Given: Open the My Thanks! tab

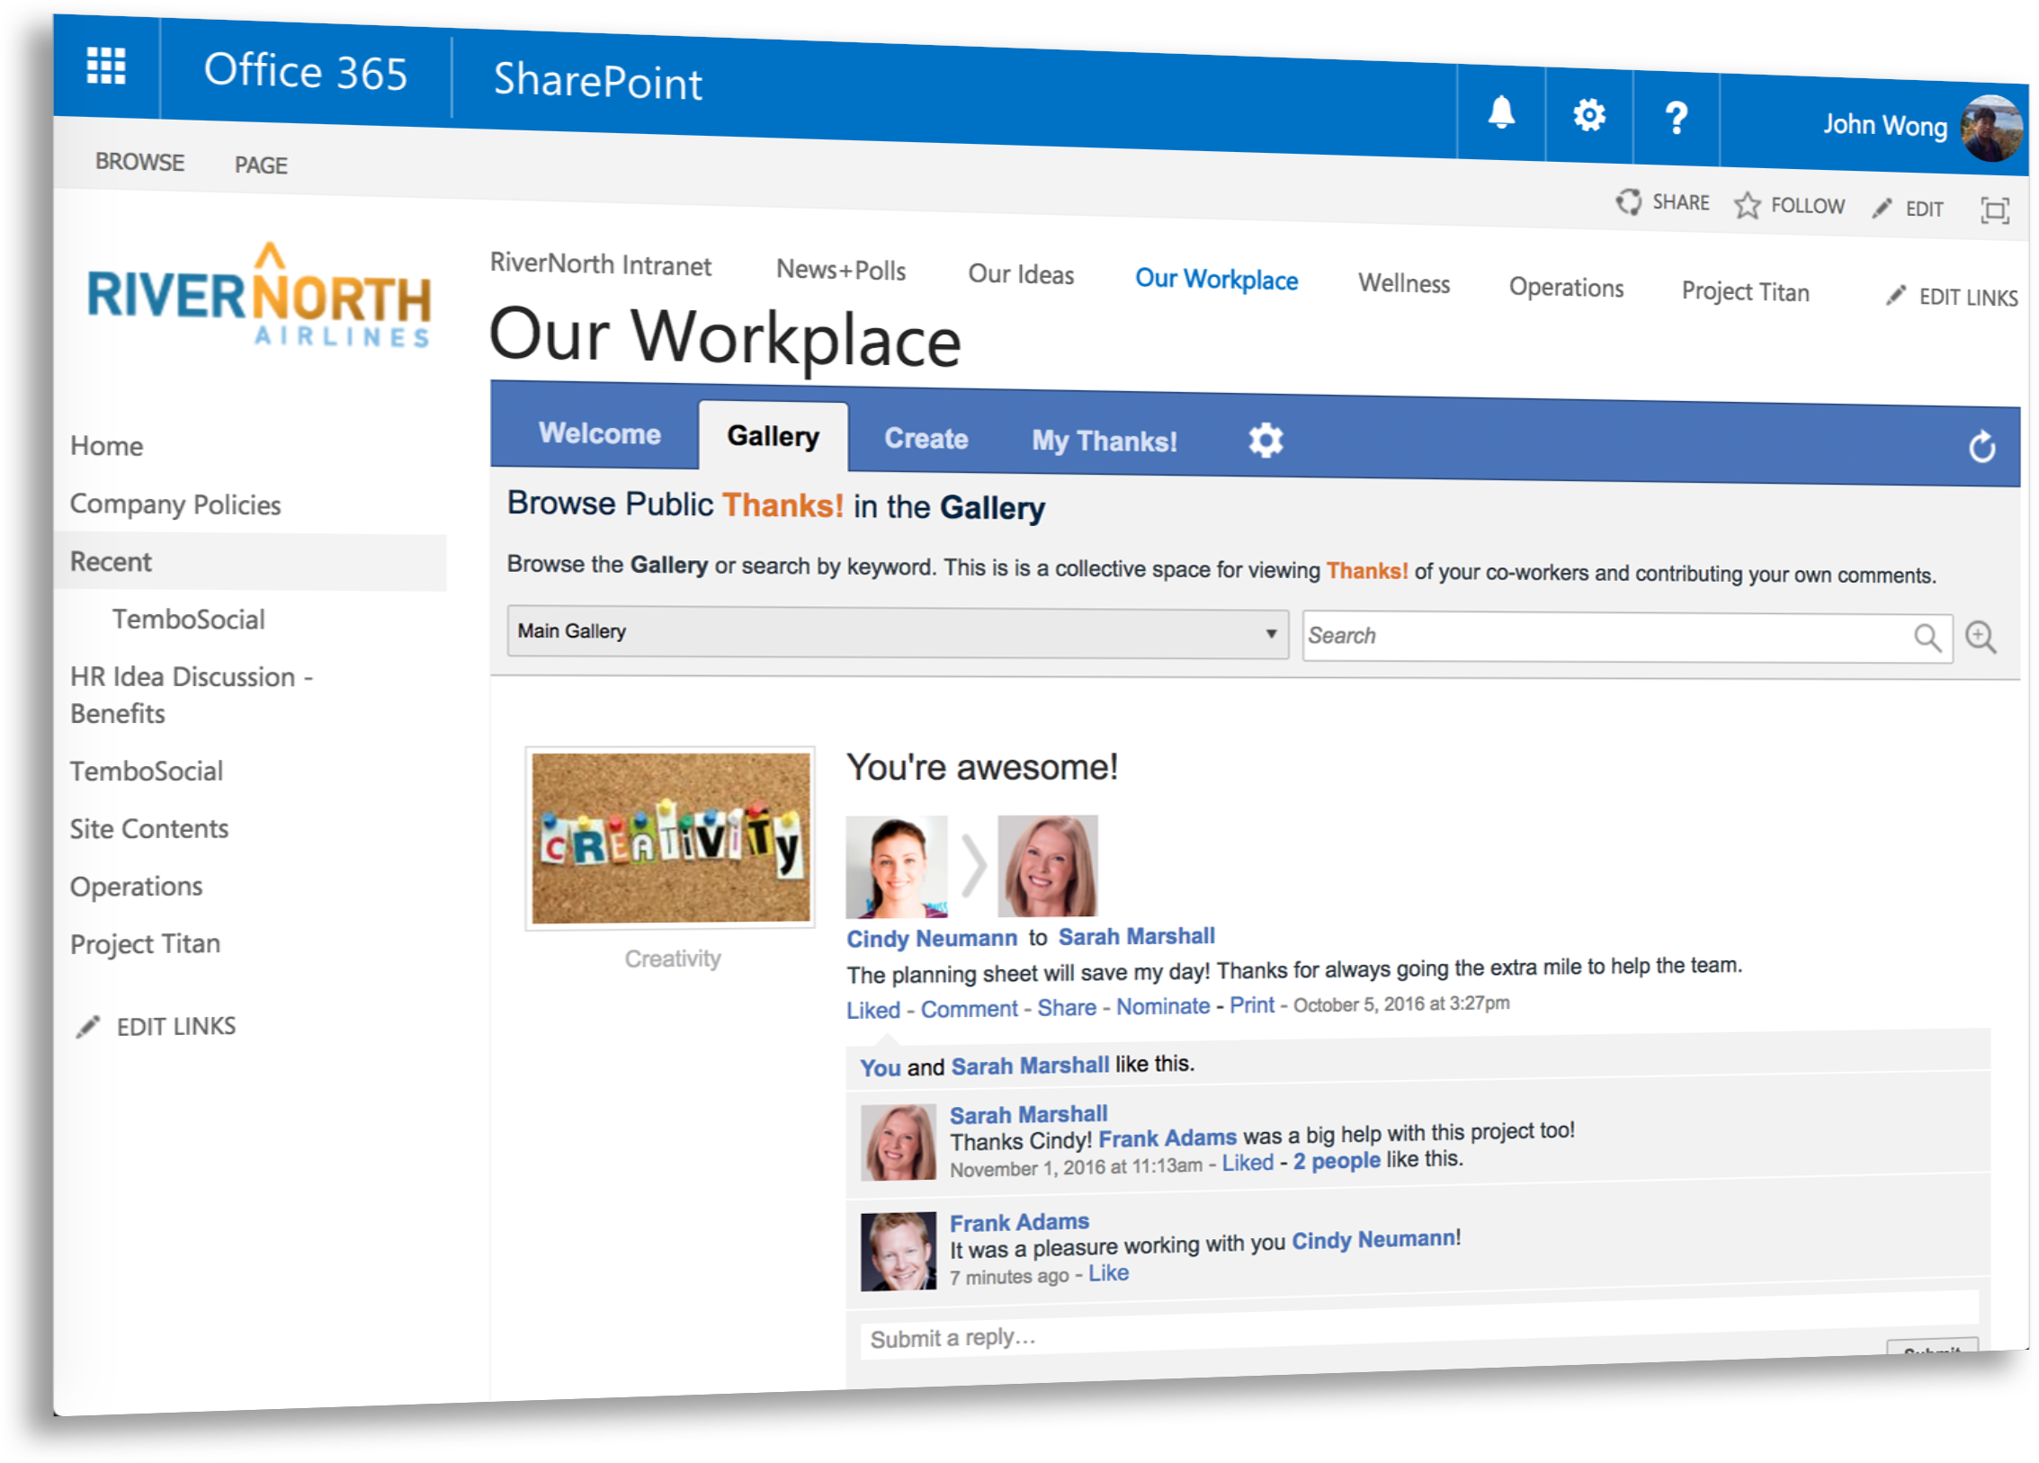Looking at the screenshot, I should pyautogui.click(x=1104, y=442).
